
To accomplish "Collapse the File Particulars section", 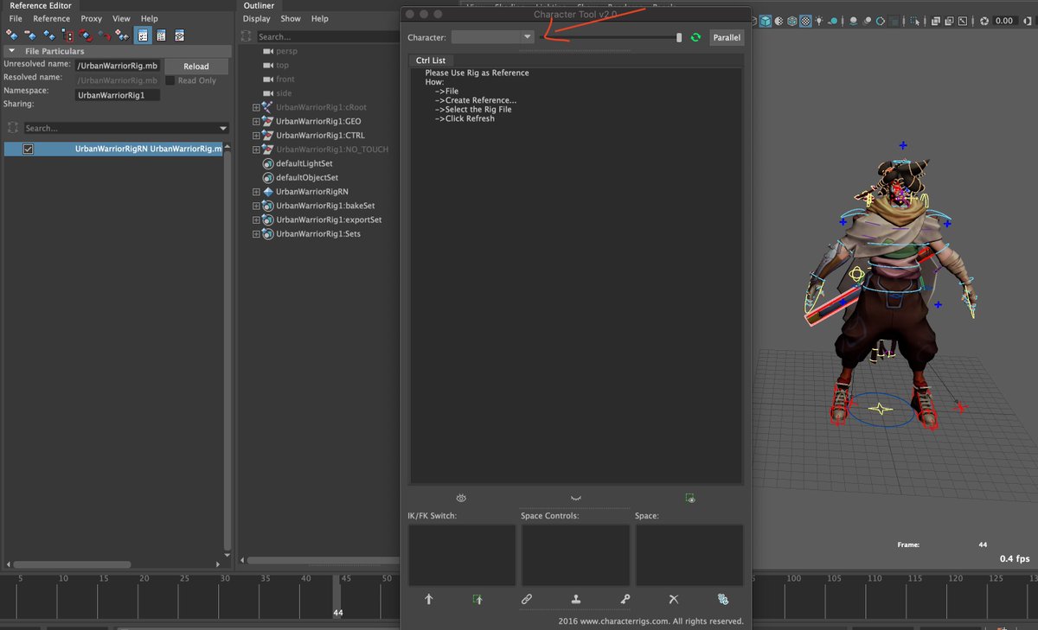I will (x=12, y=51).
